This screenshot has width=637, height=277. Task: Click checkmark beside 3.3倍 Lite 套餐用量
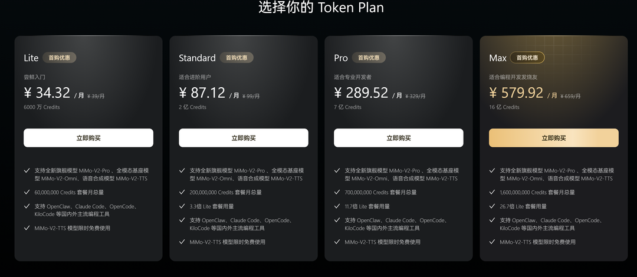(x=182, y=206)
